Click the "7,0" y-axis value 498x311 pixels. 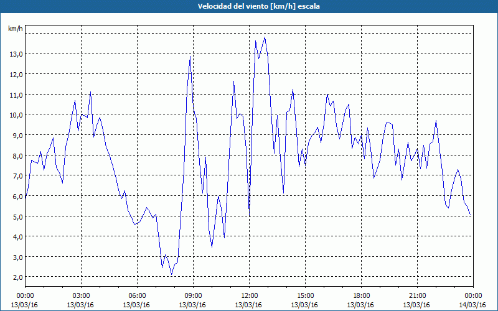coord(17,176)
